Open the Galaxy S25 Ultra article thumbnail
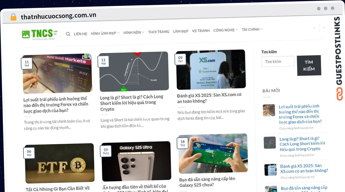 coord(136,161)
